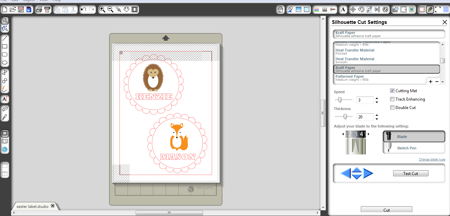Click the Cut button
Screen dimensions: 450x216
point(386,210)
